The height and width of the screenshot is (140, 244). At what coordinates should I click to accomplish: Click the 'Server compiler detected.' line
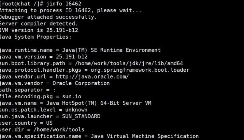(x=39, y=24)
